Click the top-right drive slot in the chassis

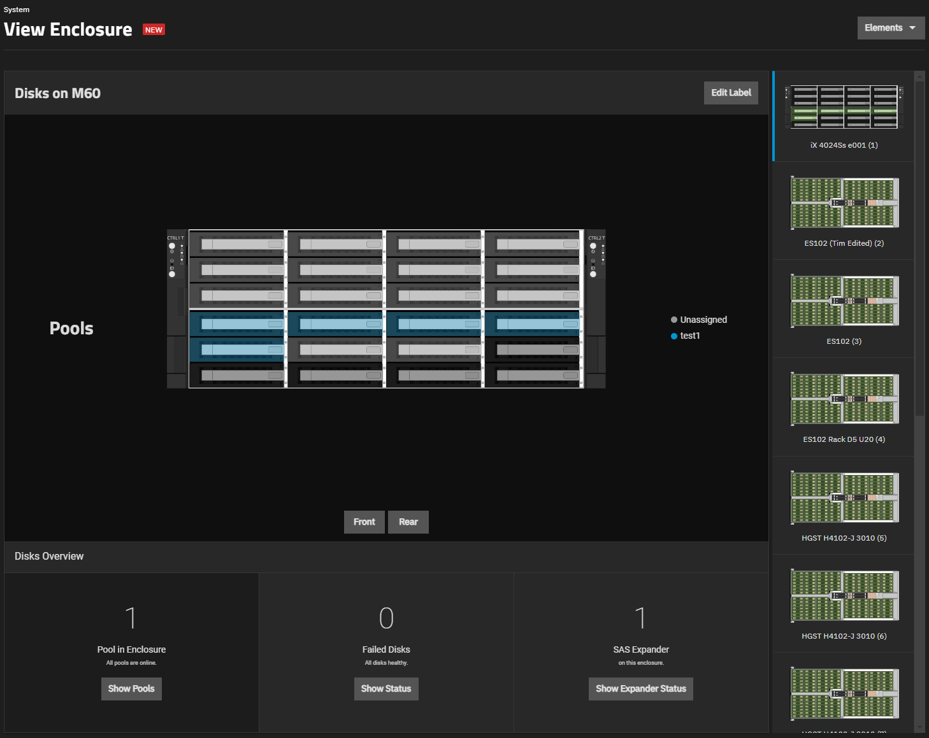point(533,244)
